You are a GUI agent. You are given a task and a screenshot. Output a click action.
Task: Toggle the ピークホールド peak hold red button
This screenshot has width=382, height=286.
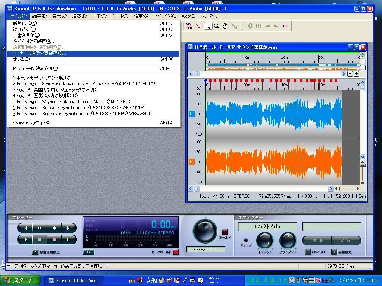click(x=176, y=252)
